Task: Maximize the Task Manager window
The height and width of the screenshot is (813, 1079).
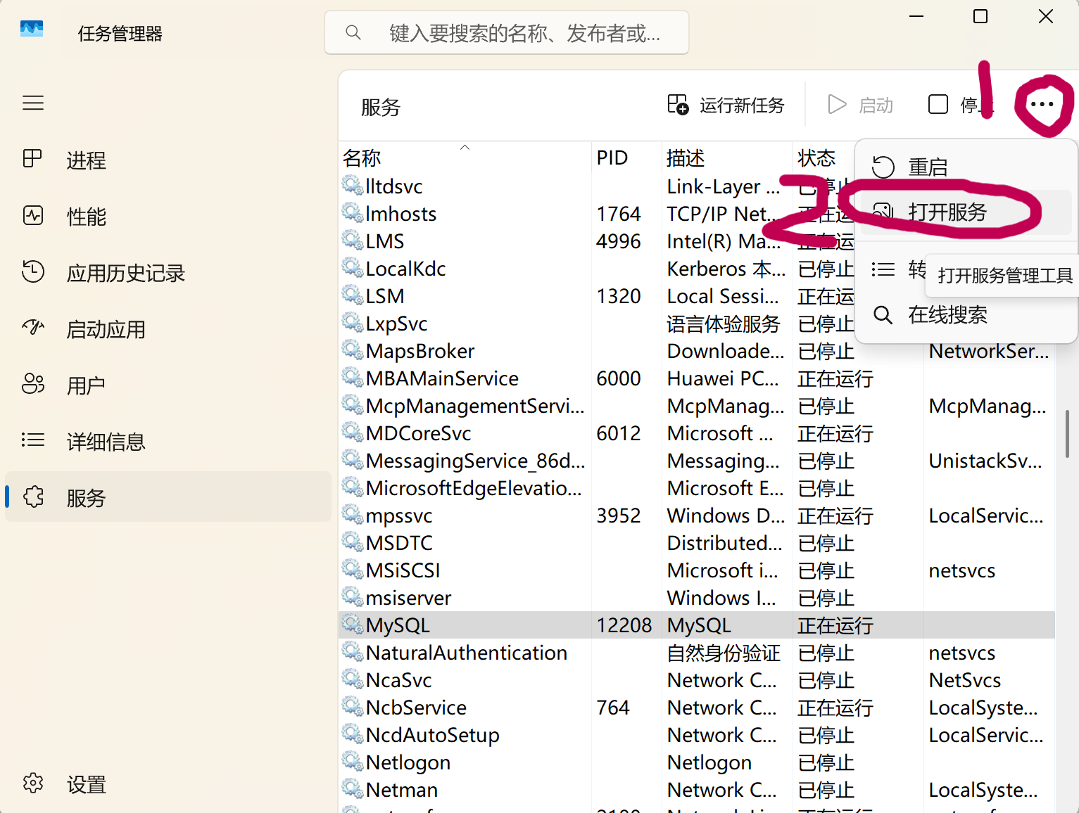Action: tap(980, 16)
